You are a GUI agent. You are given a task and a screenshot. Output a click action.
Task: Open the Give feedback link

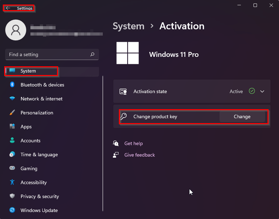click(139, 155)
